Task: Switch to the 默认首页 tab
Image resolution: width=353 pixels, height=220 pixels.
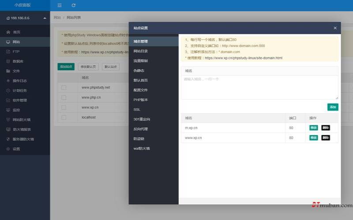Action: click(x=154, y=81)
